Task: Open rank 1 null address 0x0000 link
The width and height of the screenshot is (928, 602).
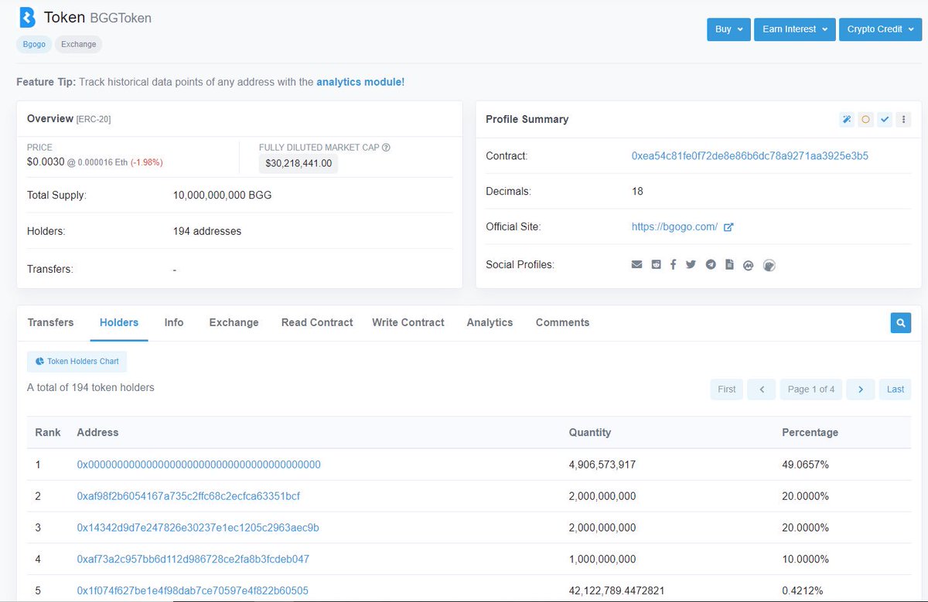Action: click(x=199, y=464)
